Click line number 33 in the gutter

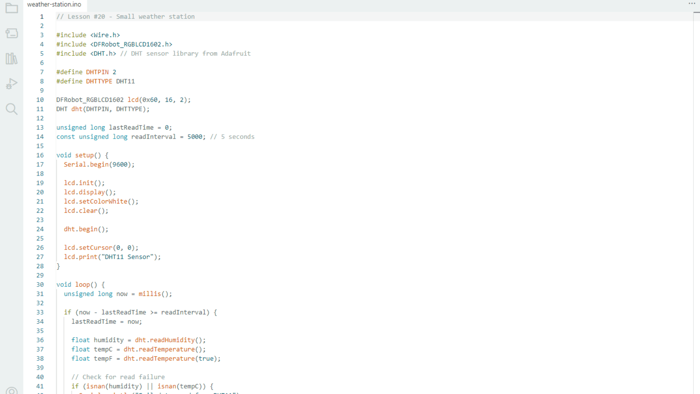click(40, 312)
